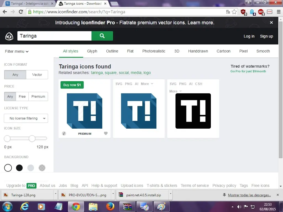Screen dimensions: 283x212
Task: Click the info icon on premium card
Action: pos(64,133)
